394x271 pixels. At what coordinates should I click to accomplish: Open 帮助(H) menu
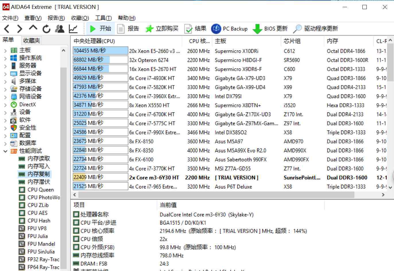(x=127, y=18)
